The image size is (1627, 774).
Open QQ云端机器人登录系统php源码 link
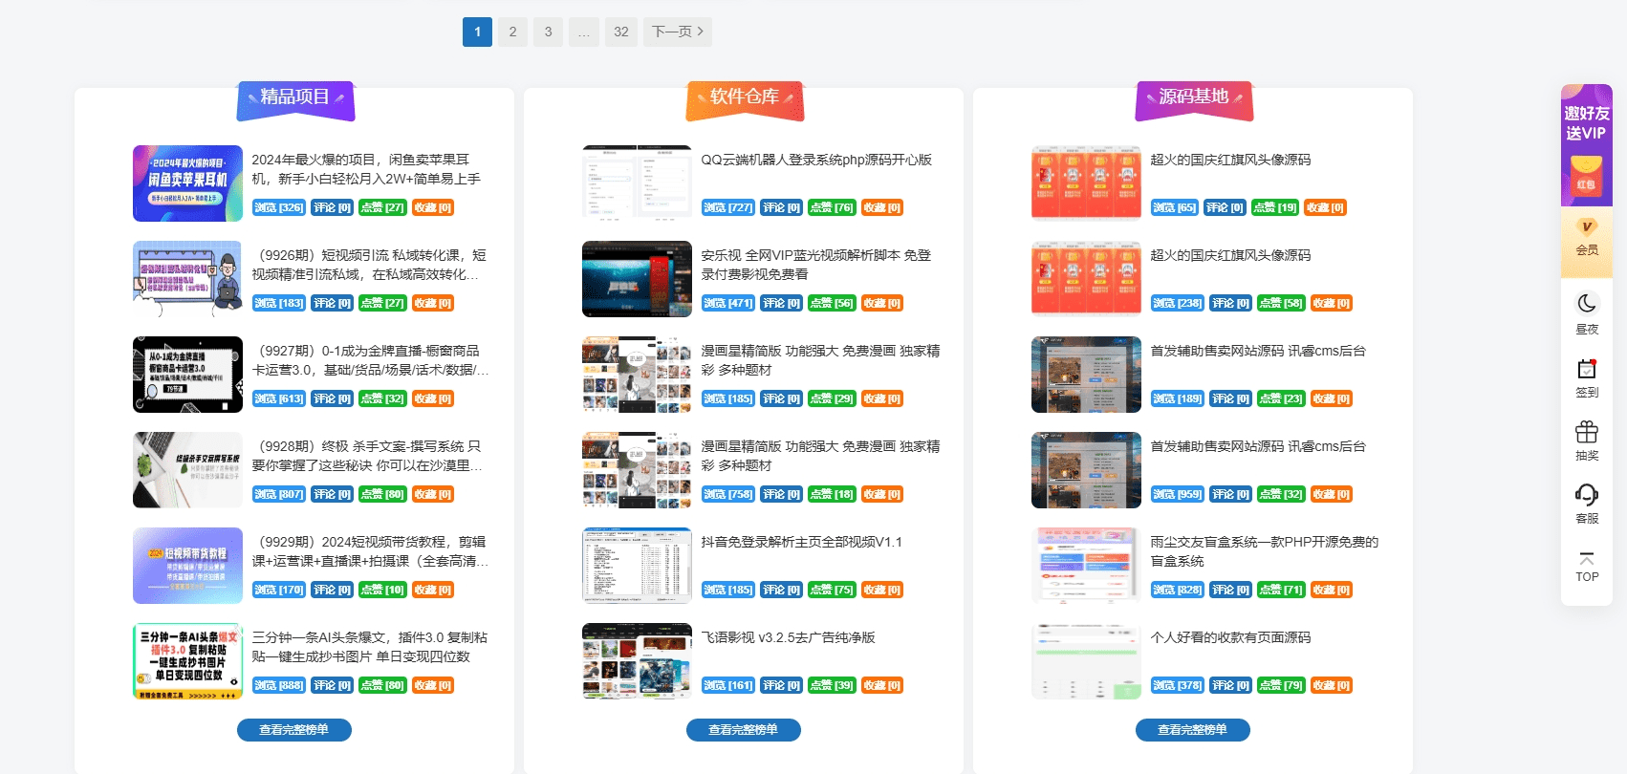pyautogui.click(x=815, y=160)
